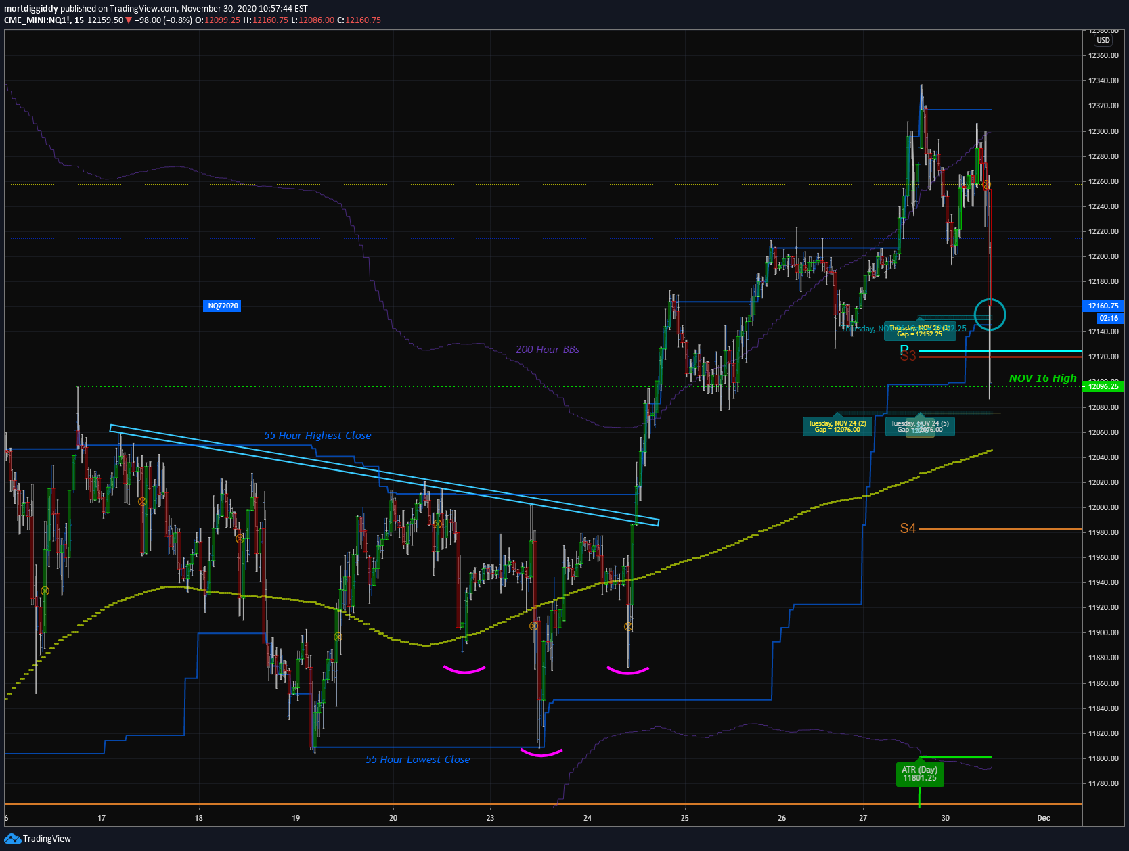This screenshot has width=1129, height=851.
Task: Select the Tuesday NOV 24 (5) gap label
Action: [x=920, y=426]
